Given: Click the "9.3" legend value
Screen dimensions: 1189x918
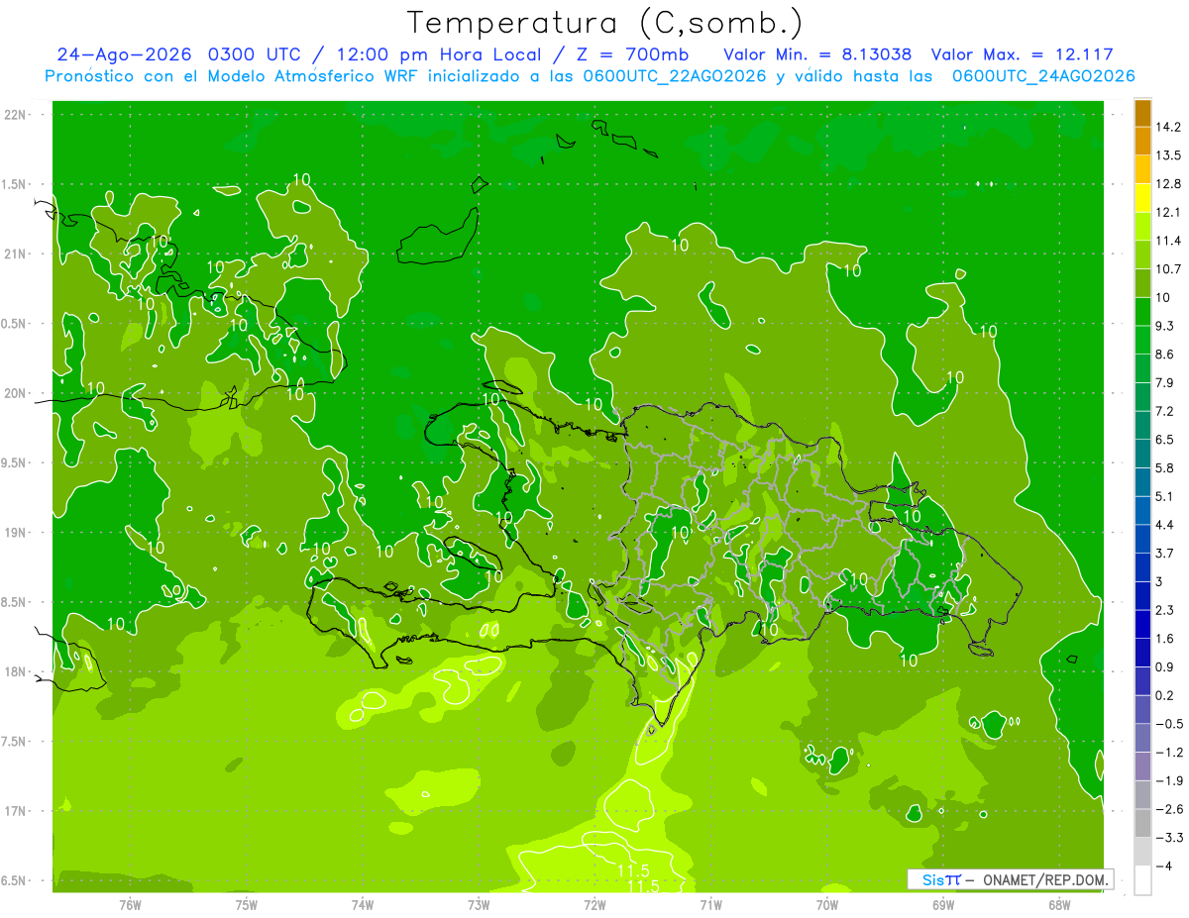Looking at the screenshot, I should (x=1165, y=326).
